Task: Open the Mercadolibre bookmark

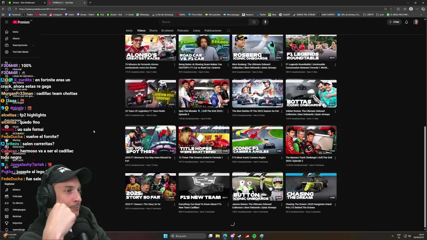Action: 213,15
